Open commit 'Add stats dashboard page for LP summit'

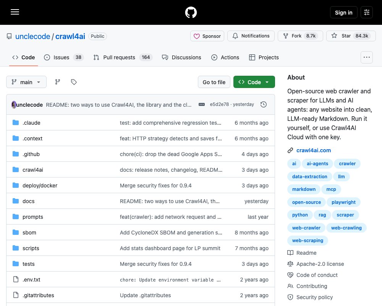pyautogui.click(x=170, y=248)
